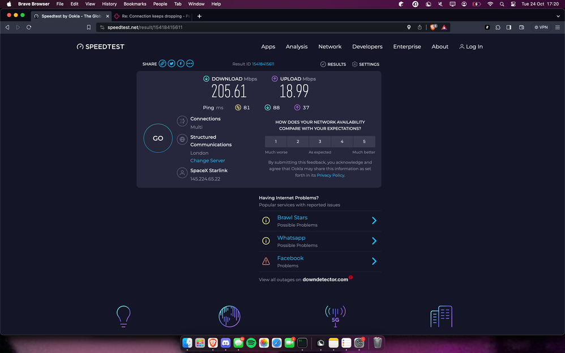
Task: Open the Change Server link
Action: [207, 161]
